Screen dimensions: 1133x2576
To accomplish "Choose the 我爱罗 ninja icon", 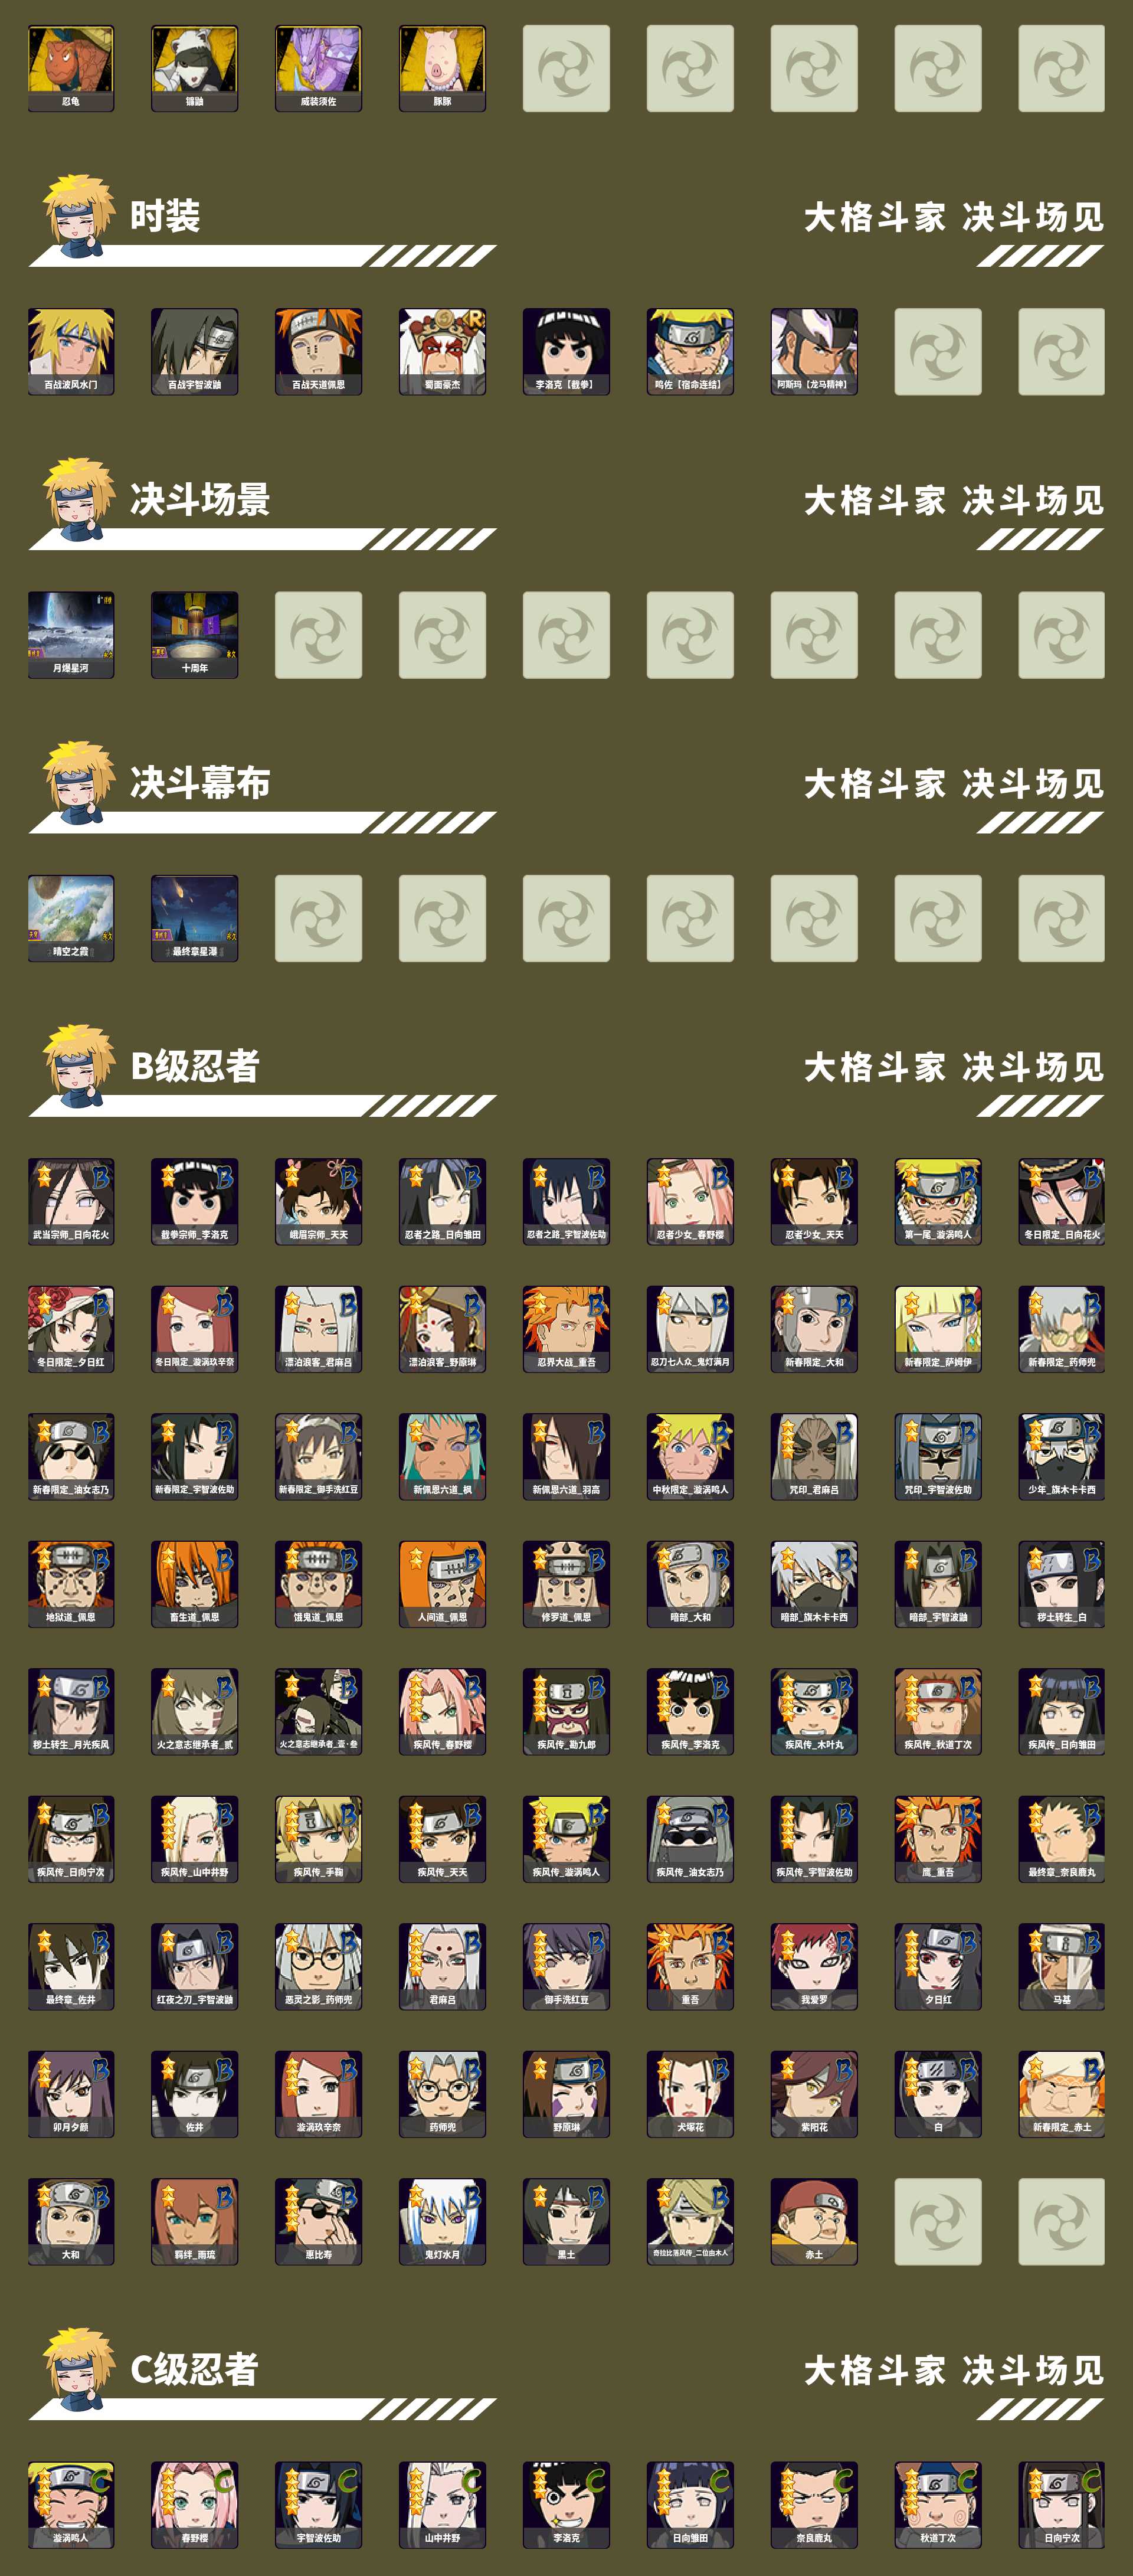I will (x=814, y=1966).
